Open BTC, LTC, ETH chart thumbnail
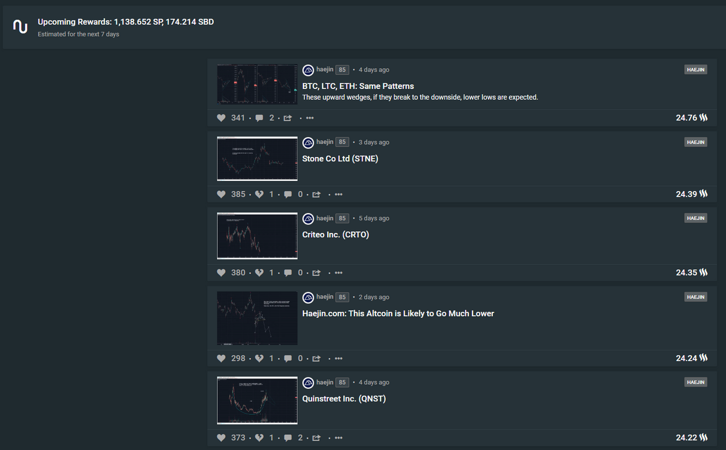726x450 pixels. pyautogui.click(x=257, y=84)
